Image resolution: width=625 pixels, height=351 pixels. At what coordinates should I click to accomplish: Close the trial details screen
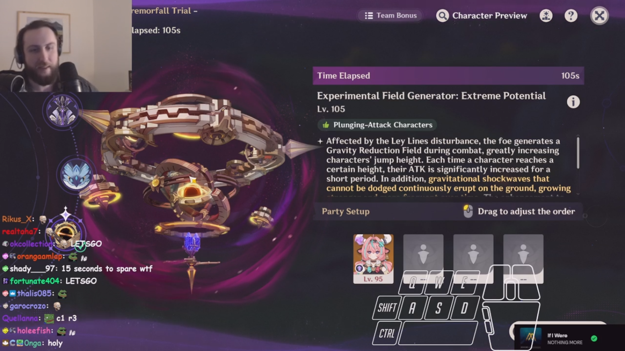pyautogui.click(x=599, y=16)
